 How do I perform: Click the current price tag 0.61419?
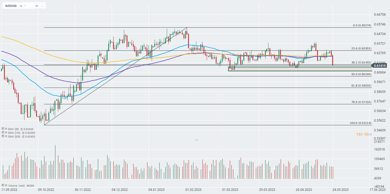pyautogui.click(x=380, y=66)
